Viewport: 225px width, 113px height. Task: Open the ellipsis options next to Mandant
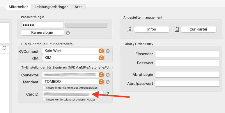(108, 82)
